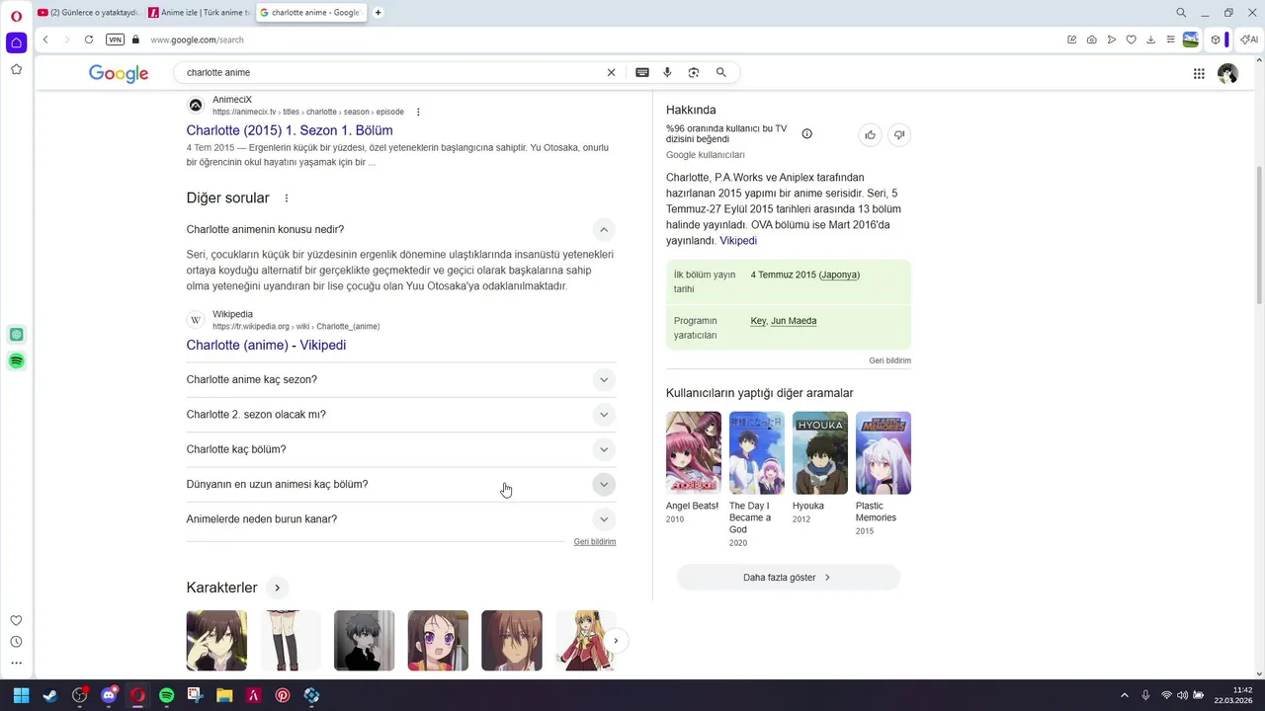Open the 'Key' creator link

(x=758, y=321)
